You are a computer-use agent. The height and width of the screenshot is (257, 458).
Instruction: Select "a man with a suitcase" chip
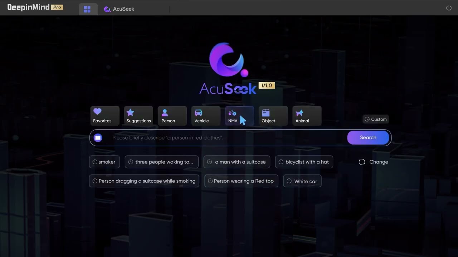coord(237,162)
